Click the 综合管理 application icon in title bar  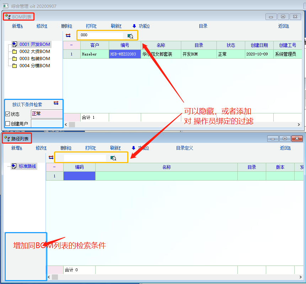click(5, 6)
